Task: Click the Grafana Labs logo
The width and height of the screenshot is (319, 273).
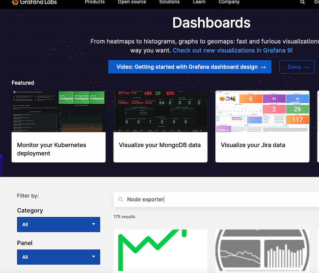Action: 34,2
